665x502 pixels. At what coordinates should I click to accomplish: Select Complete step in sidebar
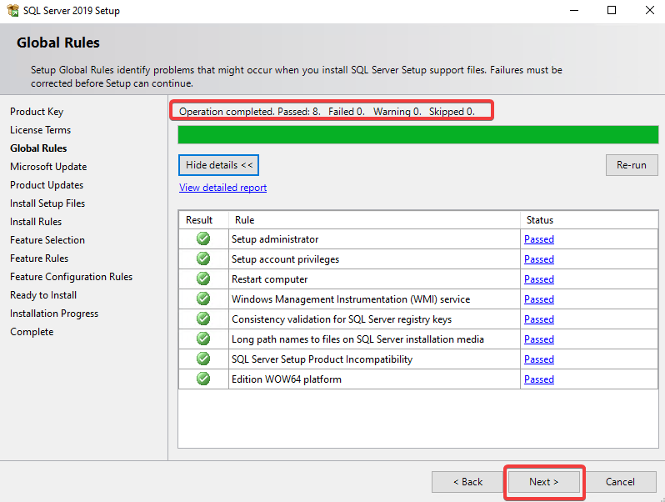pyautogui.click(x=32, y=332)
